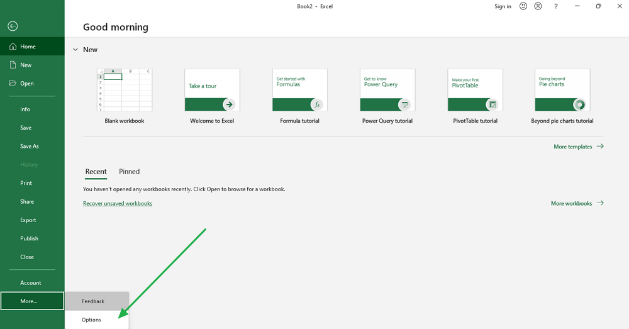Click the back arrow circle icon

click(13, 26)
